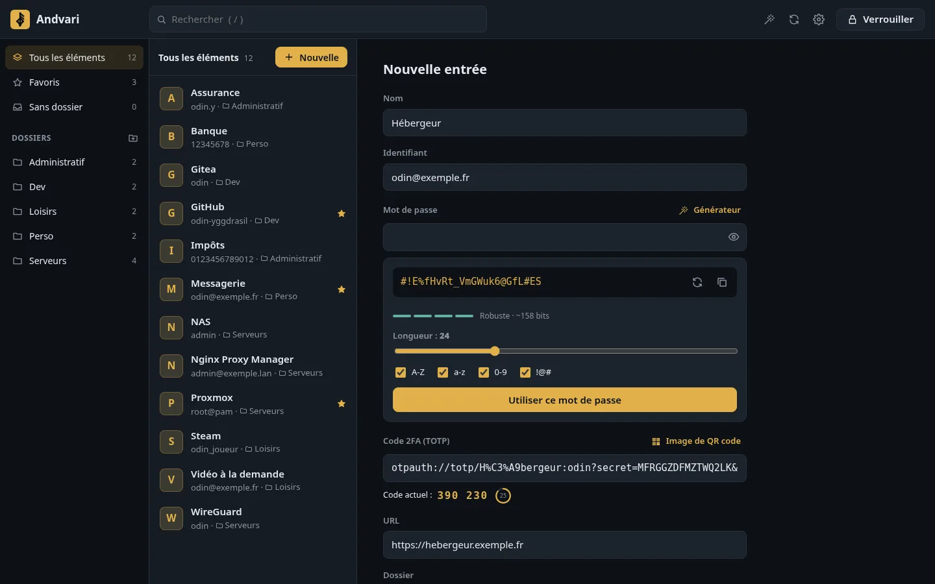Click the Proxmox favorite star
The width and height of the screenshot is (935, 584).
[x=342, y=404]
